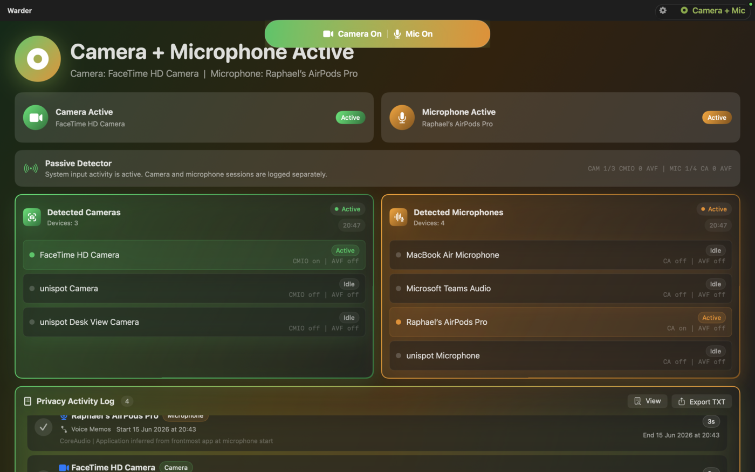The image size is (755, 472).
Task: Click the Voice Memos app label in the log
Action: pyautogui.click(x=91, y=429)
